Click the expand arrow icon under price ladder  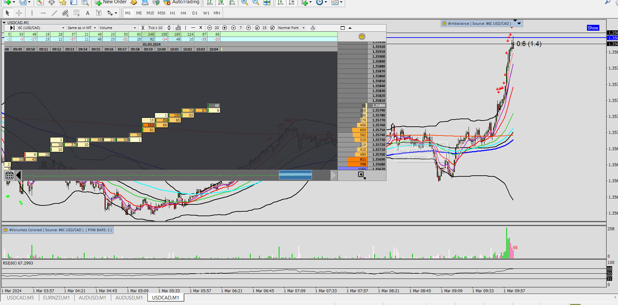pyautogui.click(x=362, y=175)
